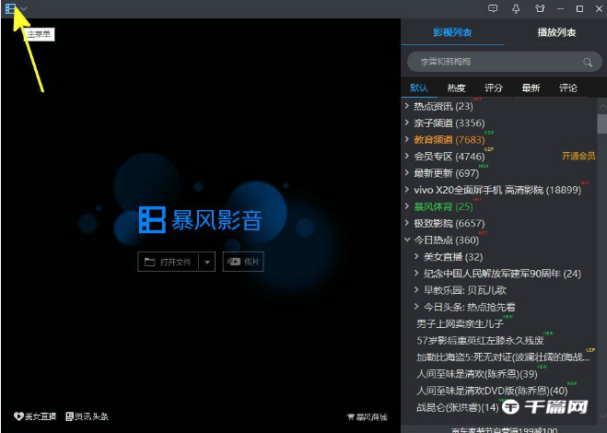Sort list by 评论
This screenshot has height=433, width=607.
pyautogui.click(x=568, y=88)
